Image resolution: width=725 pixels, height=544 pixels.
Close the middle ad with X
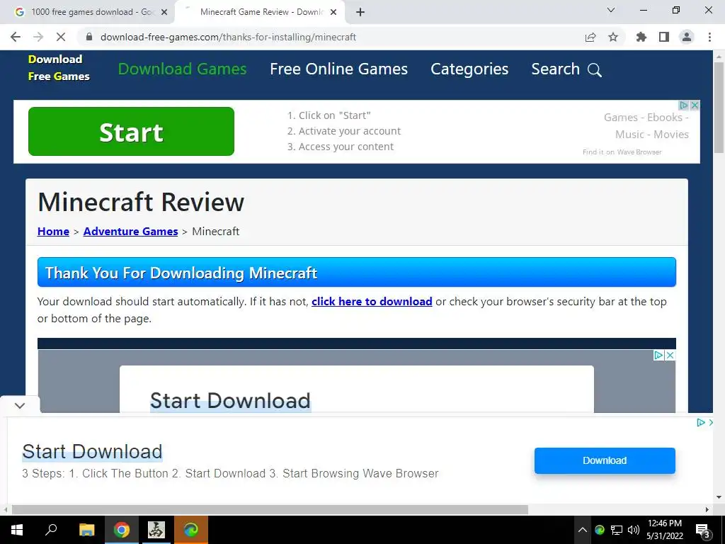[670, 356]
